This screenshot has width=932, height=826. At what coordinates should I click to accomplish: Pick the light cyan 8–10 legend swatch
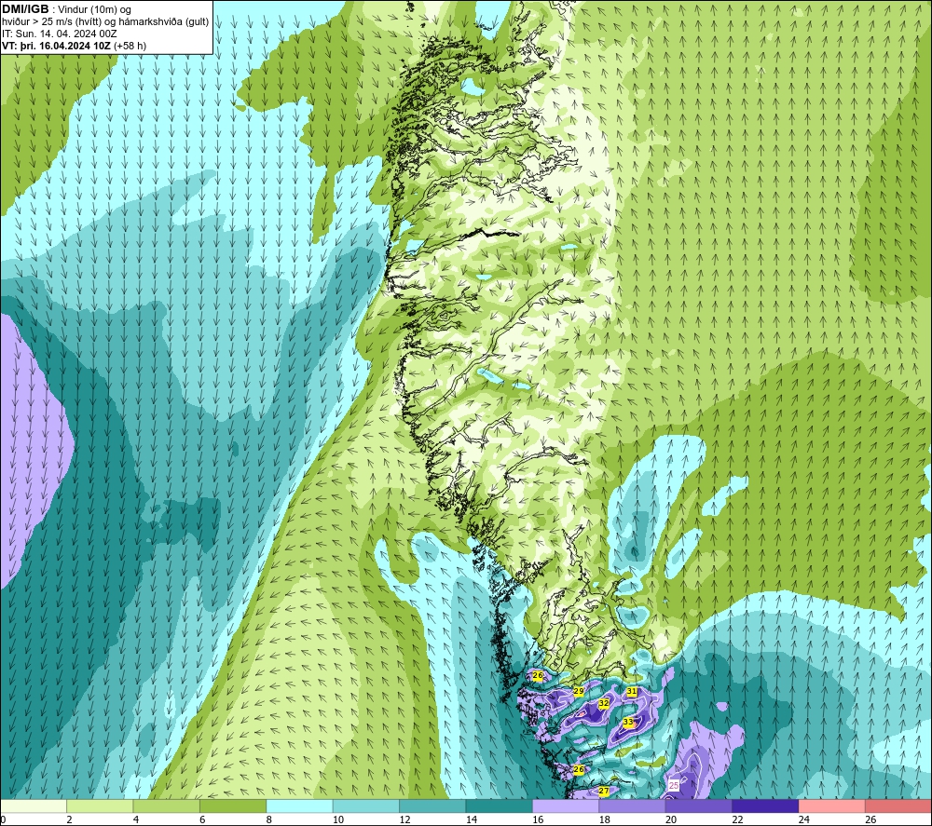tap(299, 806)
